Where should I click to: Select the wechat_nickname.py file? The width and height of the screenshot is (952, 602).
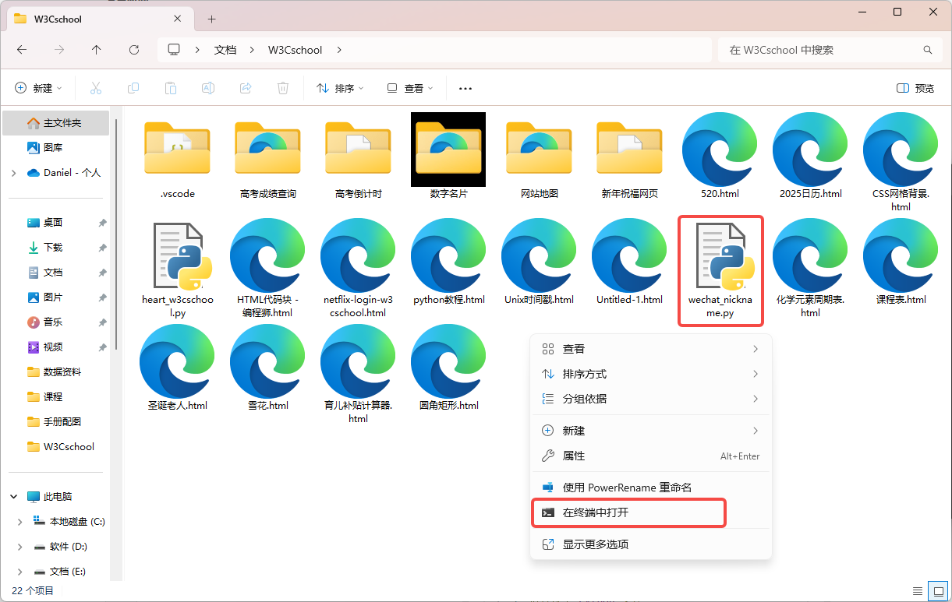coord(720,269)
